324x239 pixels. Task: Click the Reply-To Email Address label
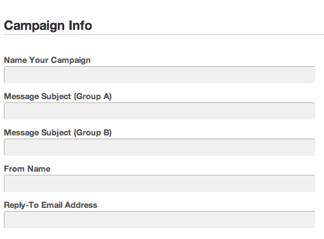click(51, 205)
